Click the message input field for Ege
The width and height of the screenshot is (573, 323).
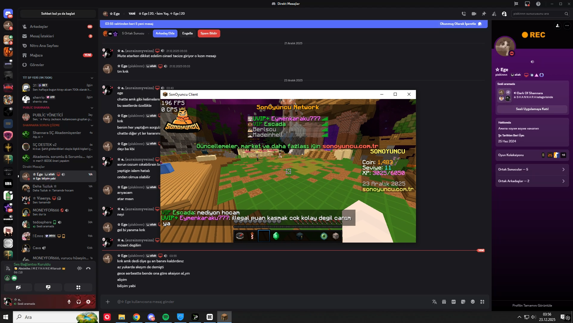[269, 302]
